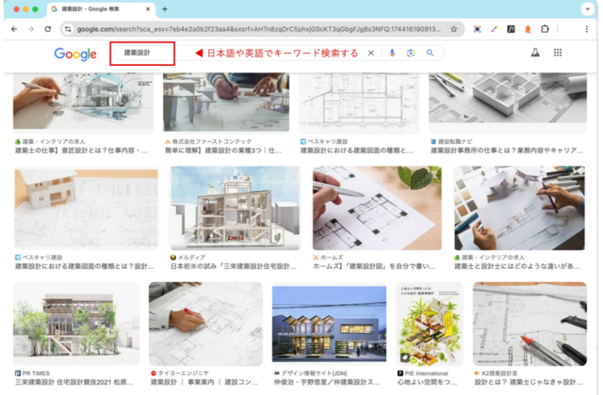Image resolution: width=603 pixels, height=395 pixels.
Task: Open the タイヨーエンジニヤ red pen thumbnail
Action: [x=205, y=324]
